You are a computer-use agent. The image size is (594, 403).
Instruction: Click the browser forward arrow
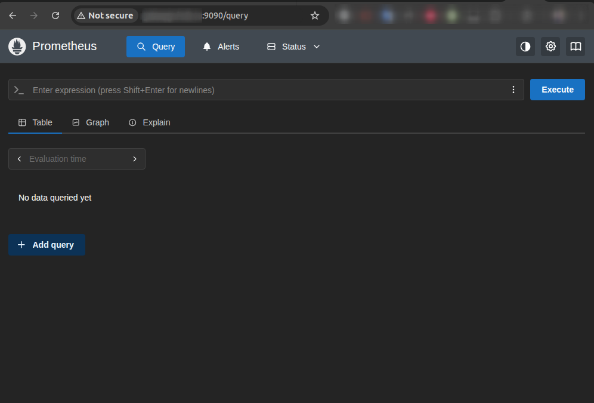pos(34,16)
